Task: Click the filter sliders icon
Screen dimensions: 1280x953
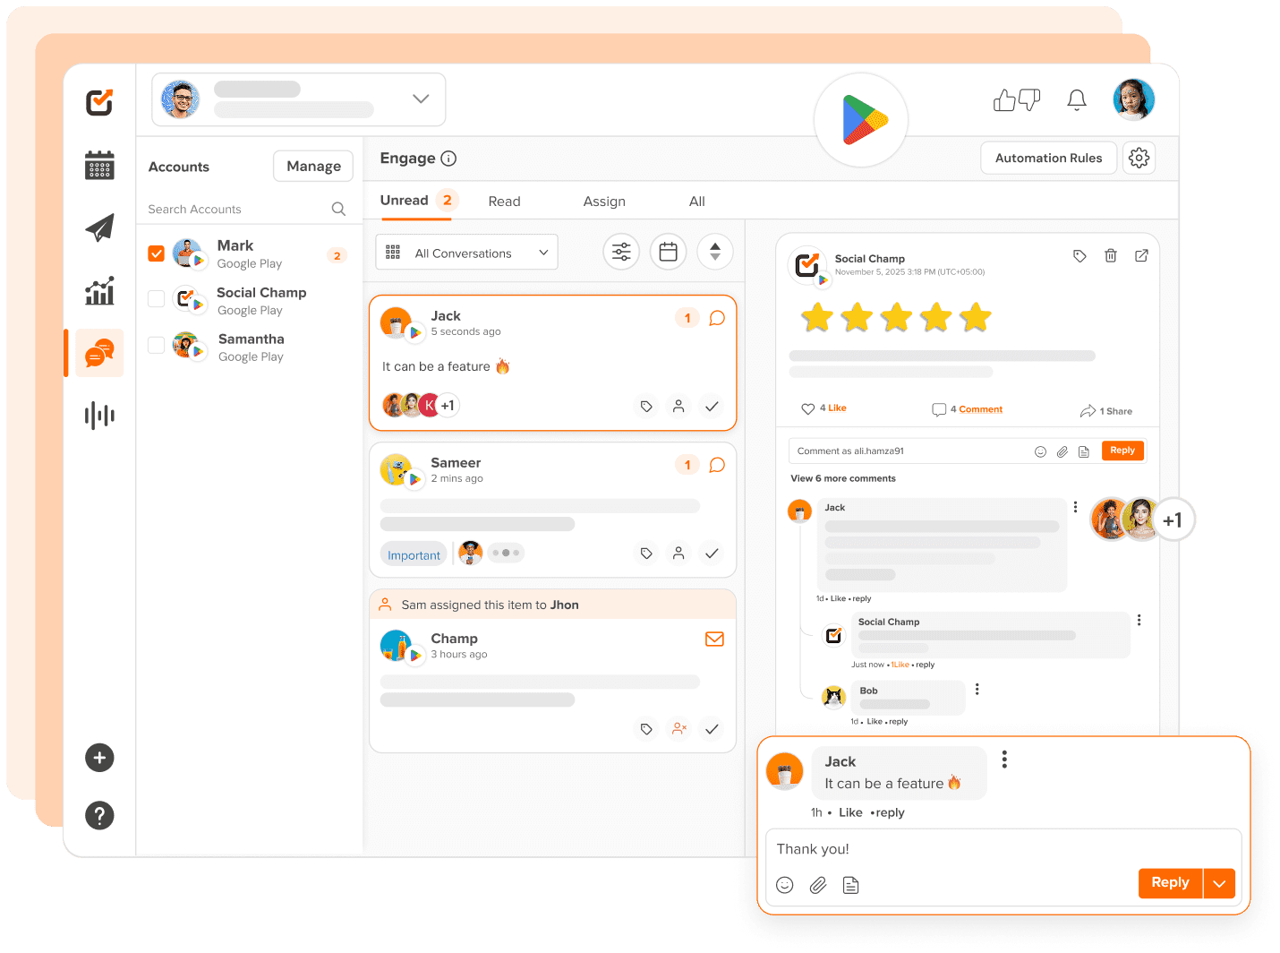Action: (x=621, y=253)
